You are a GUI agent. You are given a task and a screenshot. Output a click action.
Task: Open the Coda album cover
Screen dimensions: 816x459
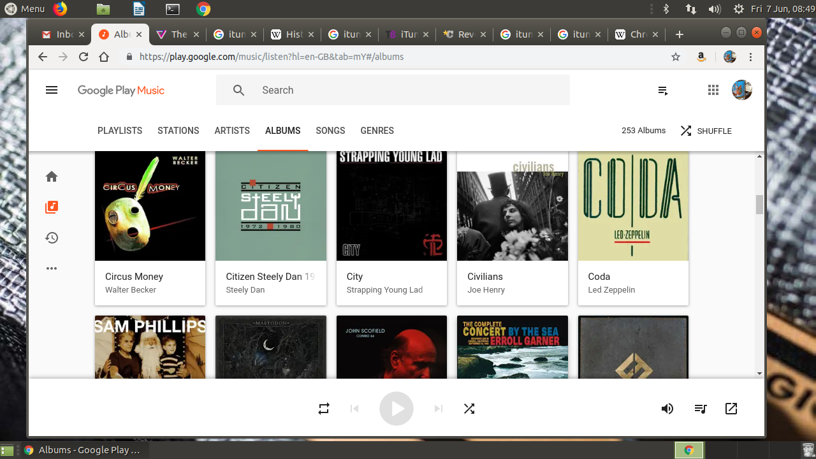tap(633, 206)
